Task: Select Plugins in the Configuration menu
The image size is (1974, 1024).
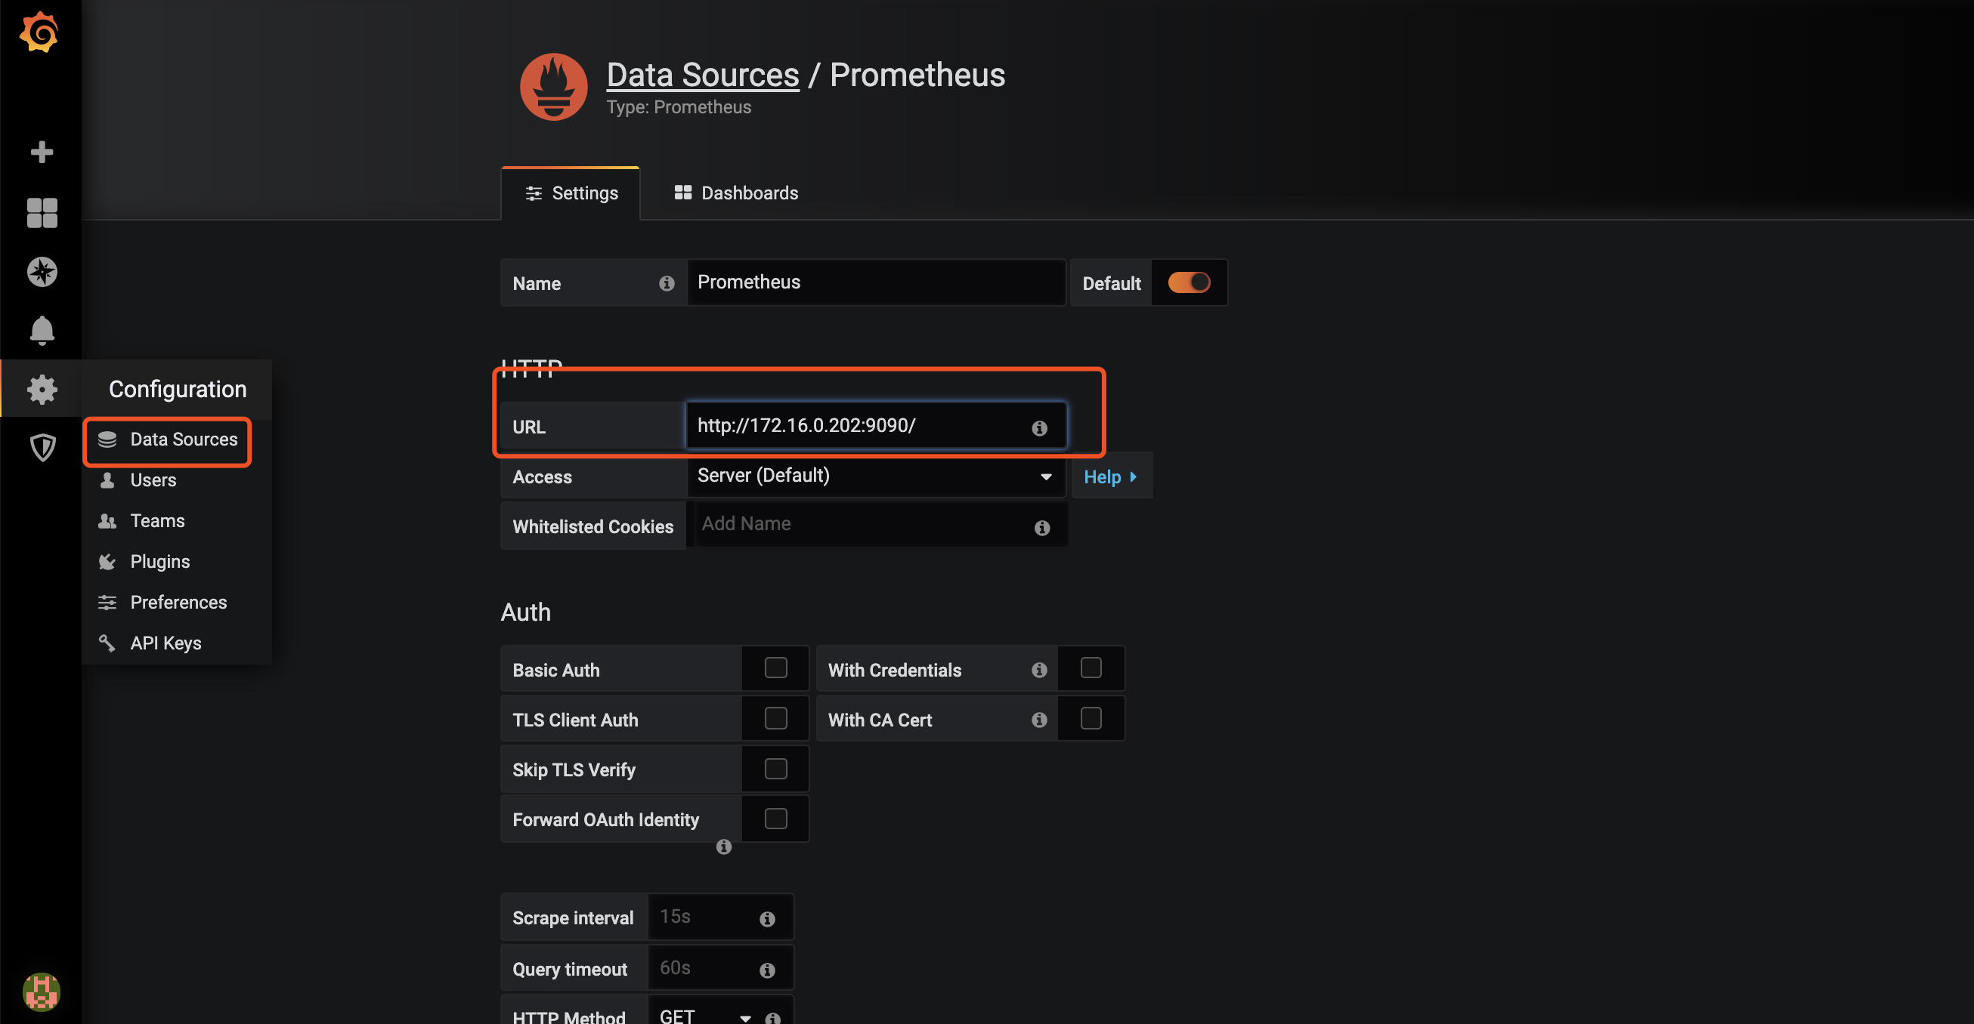Action: 159,561
